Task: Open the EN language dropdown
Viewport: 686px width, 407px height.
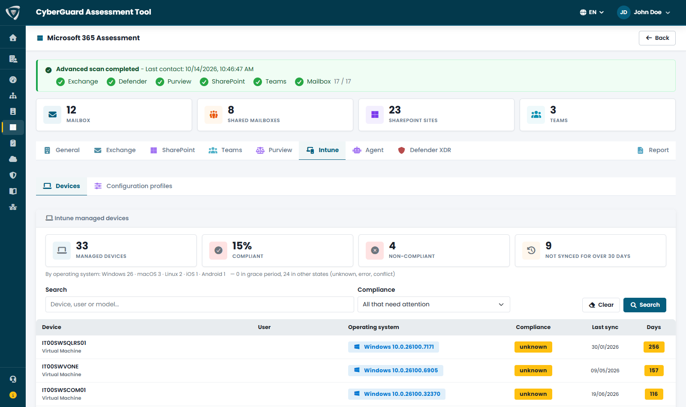Action: click(x=592, y=12)
